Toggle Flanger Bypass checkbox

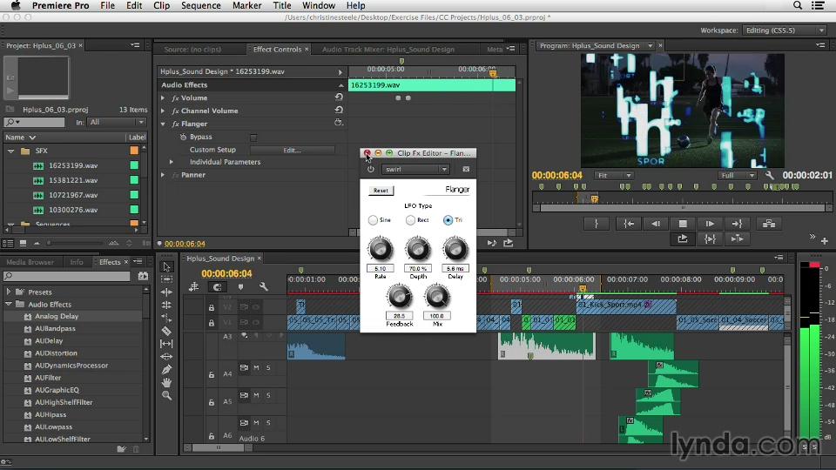253,138
